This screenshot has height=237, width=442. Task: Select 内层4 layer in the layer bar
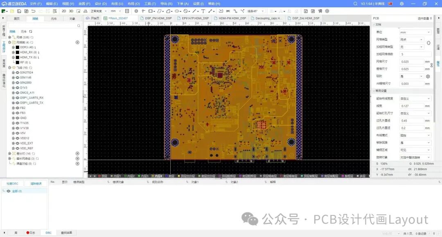tap(157, 176)
